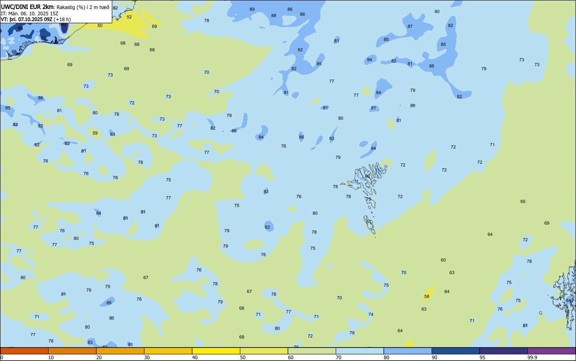Select the 95–99.9 navy legend segment
This screenshot has width=576, height=361.
coord(504,351)
